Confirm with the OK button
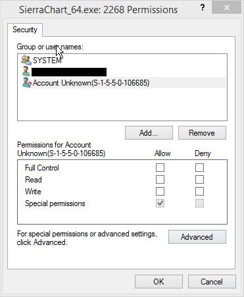Viewport: 244px width, 297px height. [159, 282]
